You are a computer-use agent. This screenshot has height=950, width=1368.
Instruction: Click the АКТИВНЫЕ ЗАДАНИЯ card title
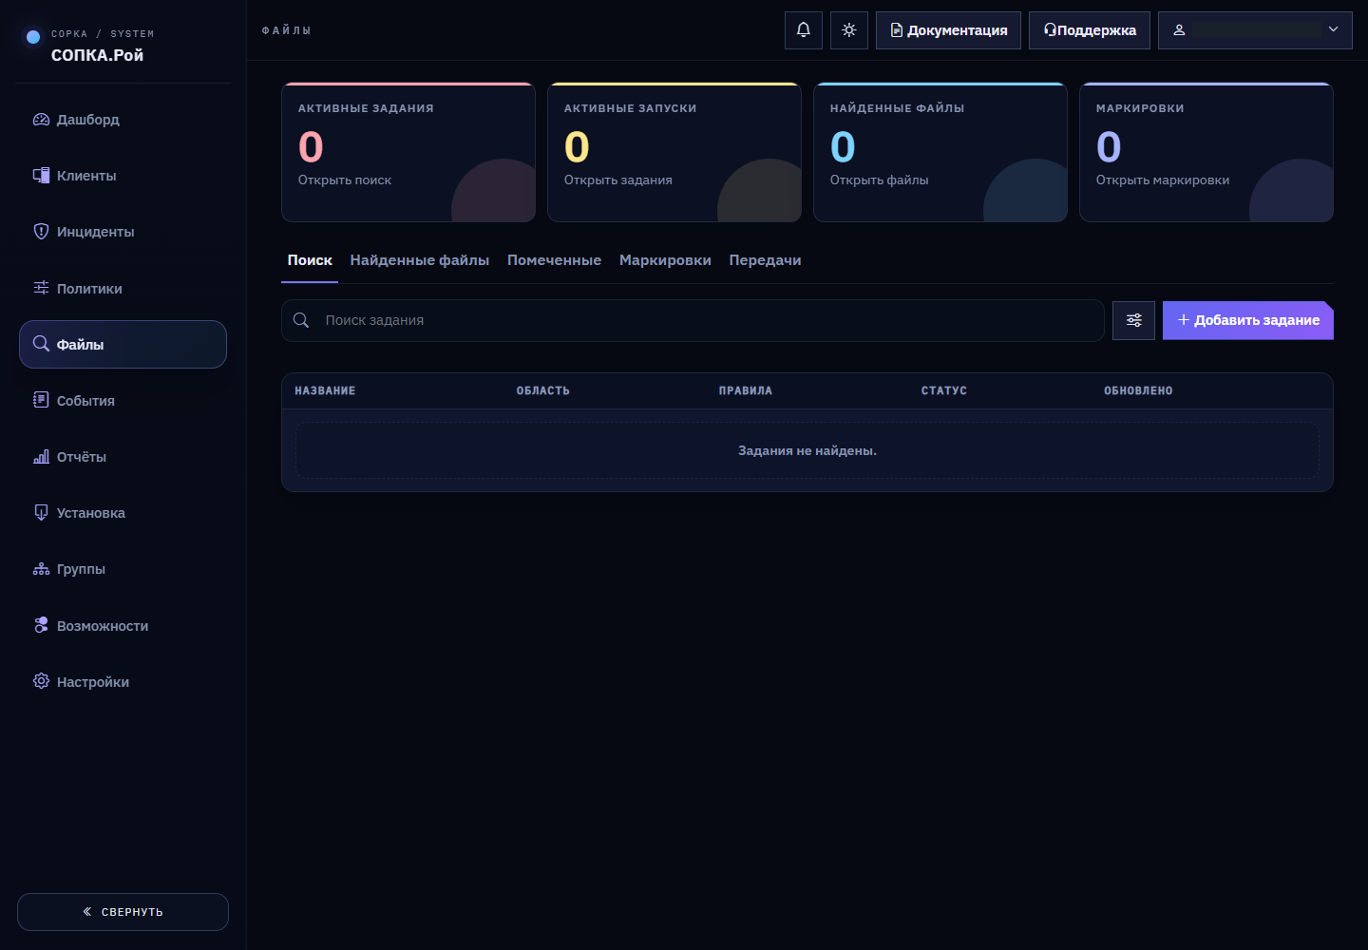(x=366, y=108)
